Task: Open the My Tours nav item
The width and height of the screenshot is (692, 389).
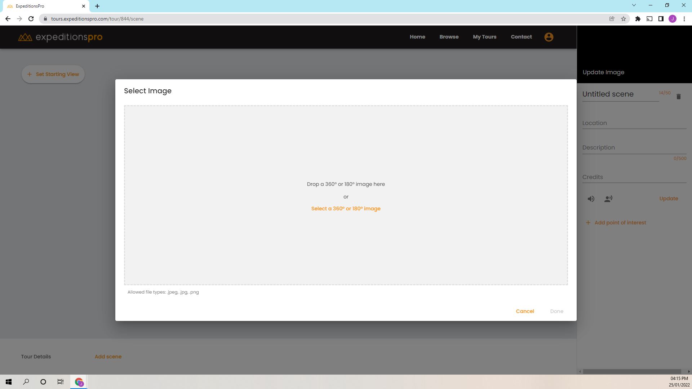Action: coord(484,37)
